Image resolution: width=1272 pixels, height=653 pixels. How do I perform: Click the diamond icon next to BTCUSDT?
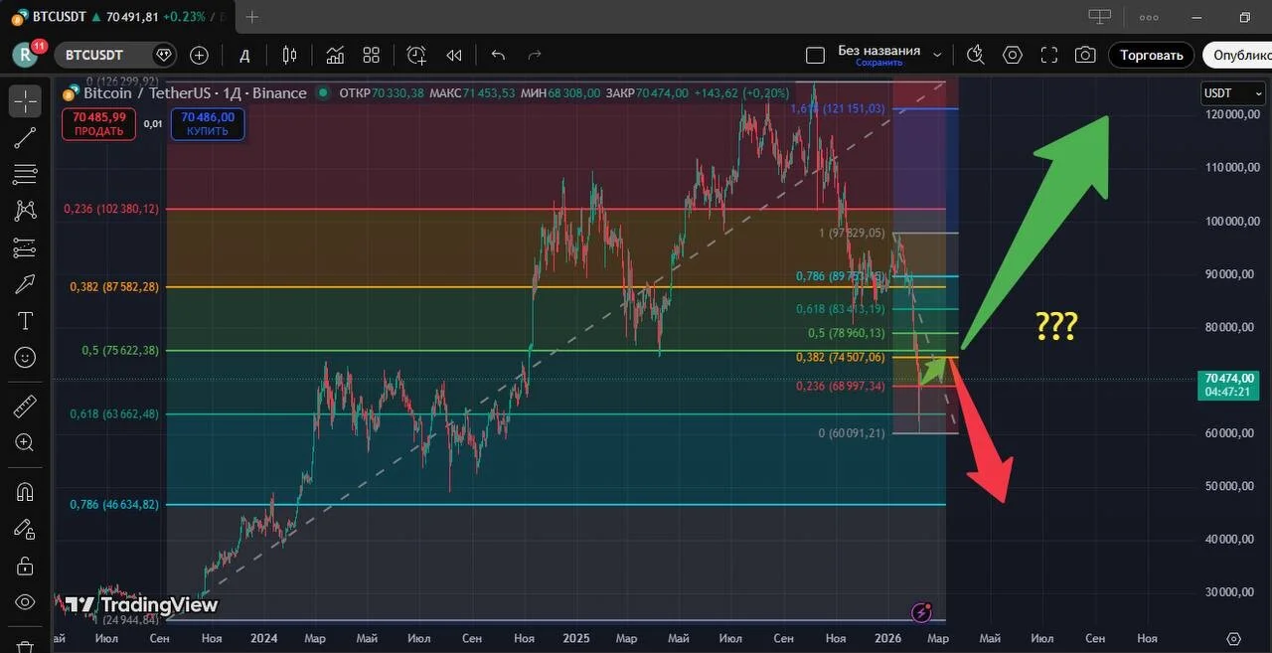pyautogui.click(x=164, y=56)
